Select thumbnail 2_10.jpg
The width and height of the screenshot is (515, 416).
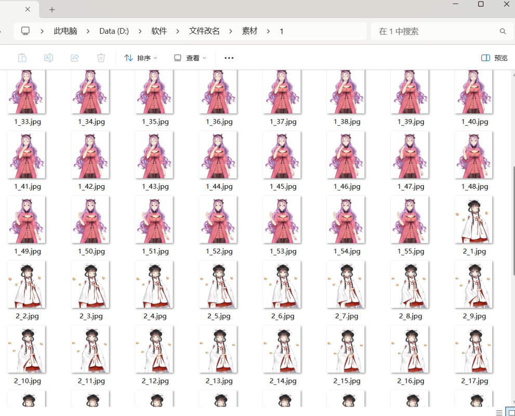pyautogui.click(x=27, y=349)
